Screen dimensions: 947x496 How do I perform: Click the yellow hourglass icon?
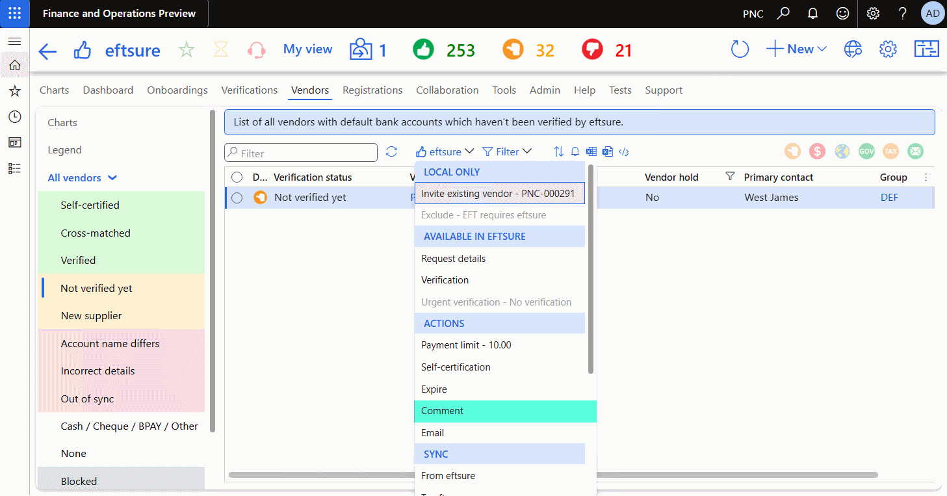coord(222,50)
